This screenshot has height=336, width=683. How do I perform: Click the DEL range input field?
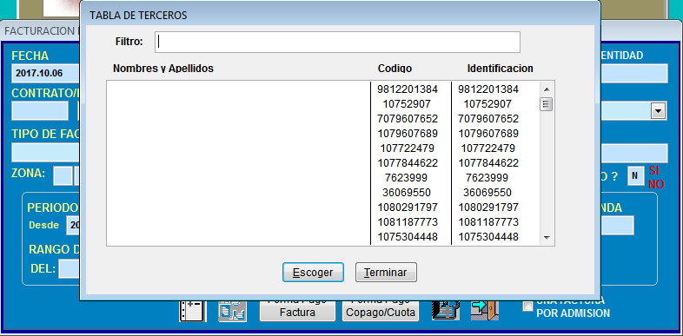69,269
